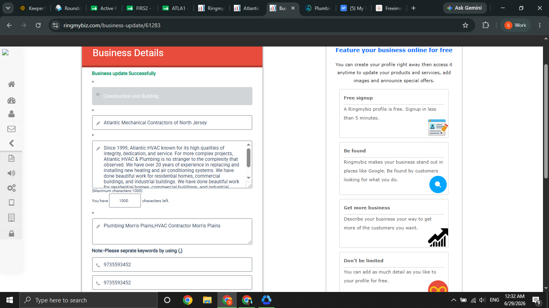549x308 pixels.
Task: Bookmark this page with the star icon
Action: tap(465, 25)
